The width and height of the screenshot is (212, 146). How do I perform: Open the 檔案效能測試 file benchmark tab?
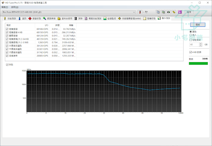[x=93, y=19]
